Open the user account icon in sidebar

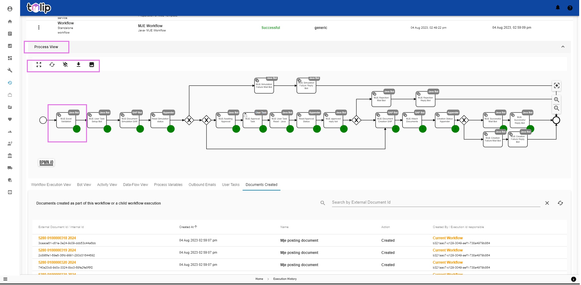[10, 9]
